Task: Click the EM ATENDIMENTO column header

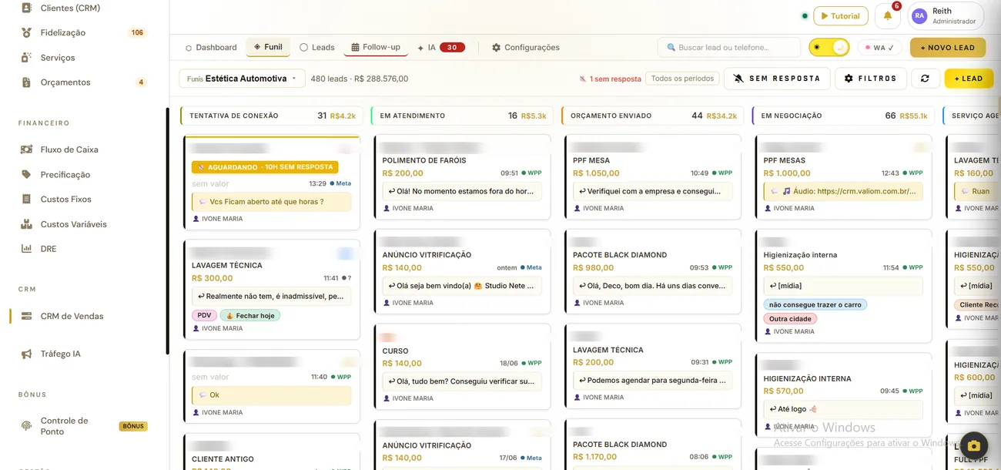Action: (460, 116)
